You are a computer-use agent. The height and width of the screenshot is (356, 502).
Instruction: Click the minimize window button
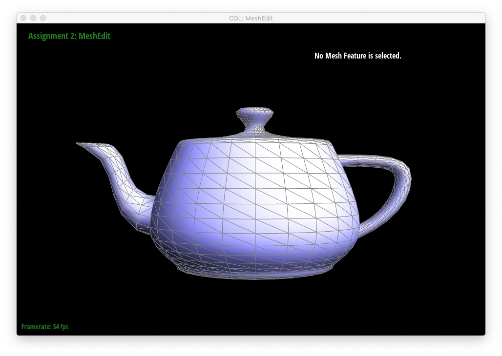[33, 18]
